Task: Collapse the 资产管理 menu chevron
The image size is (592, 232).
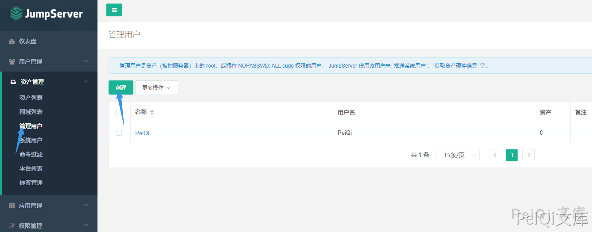Action: pyautogui.click(x=86, y=82)
